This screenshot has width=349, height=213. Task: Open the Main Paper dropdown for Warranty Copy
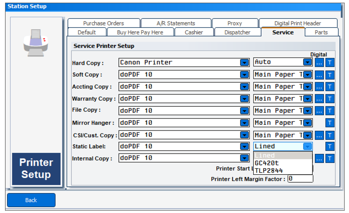click(308, 99)
